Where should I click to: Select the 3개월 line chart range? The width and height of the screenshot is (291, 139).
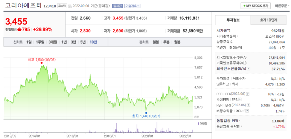tap(53, 42)
